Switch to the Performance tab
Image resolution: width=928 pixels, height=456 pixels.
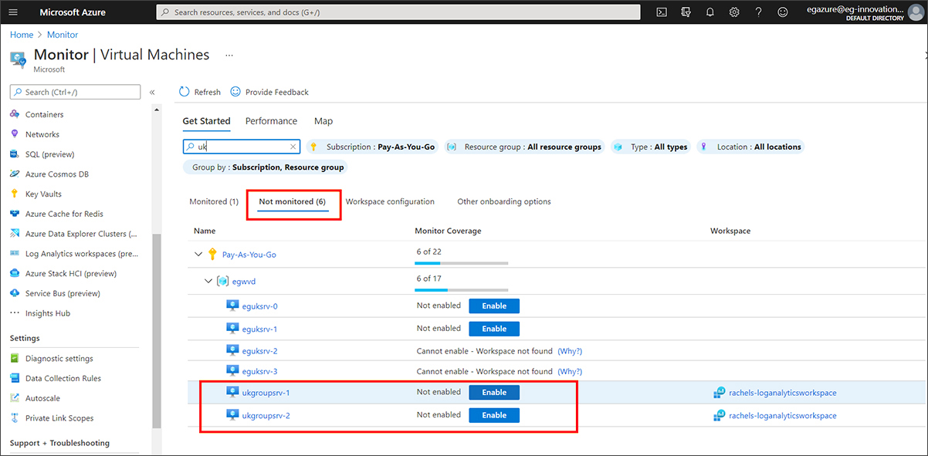pyautogui.click(x=271, y=121)
